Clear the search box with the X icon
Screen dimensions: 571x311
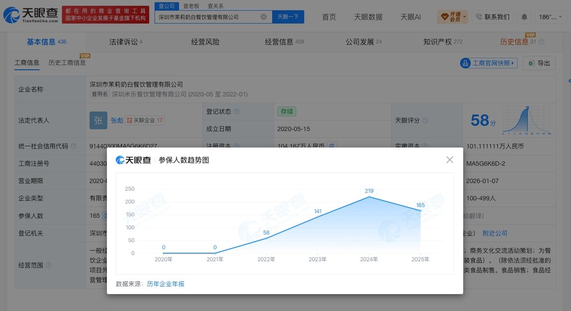(x=264, y=17)
